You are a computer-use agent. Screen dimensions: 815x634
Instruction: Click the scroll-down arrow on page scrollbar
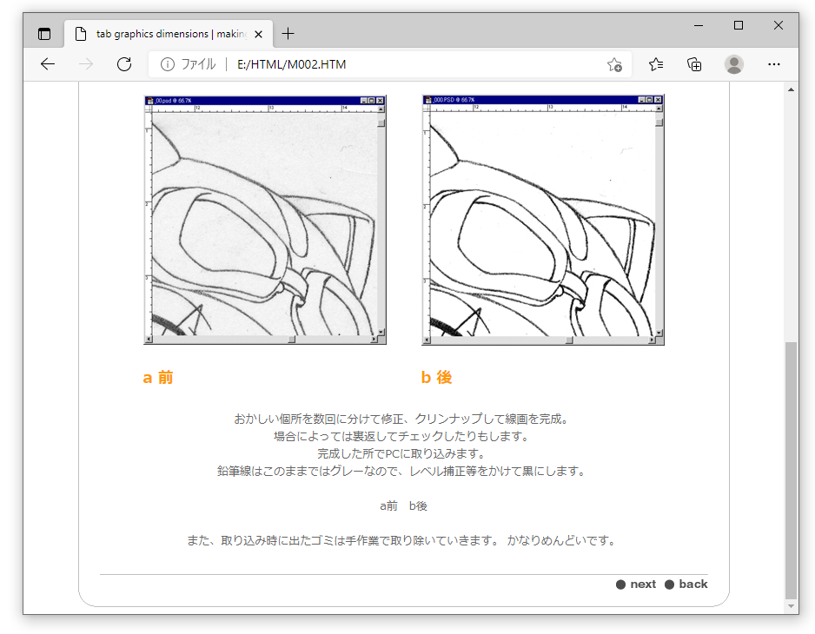[x=791, y=606]
